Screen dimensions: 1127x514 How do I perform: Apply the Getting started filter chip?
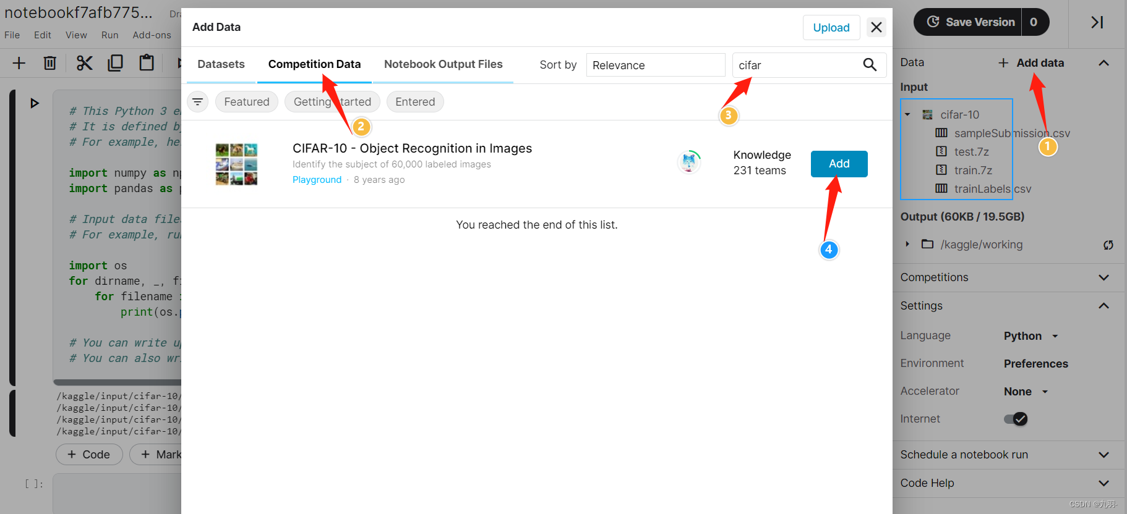pyautogui.click(x=332, y=102)
